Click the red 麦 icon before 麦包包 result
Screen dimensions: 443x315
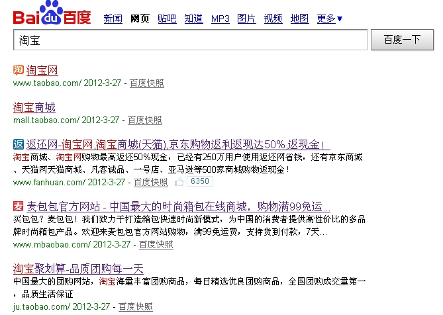coord(18,206)
